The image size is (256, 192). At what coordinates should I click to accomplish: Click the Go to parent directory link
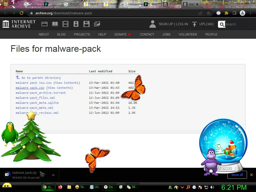click(41, 78)
